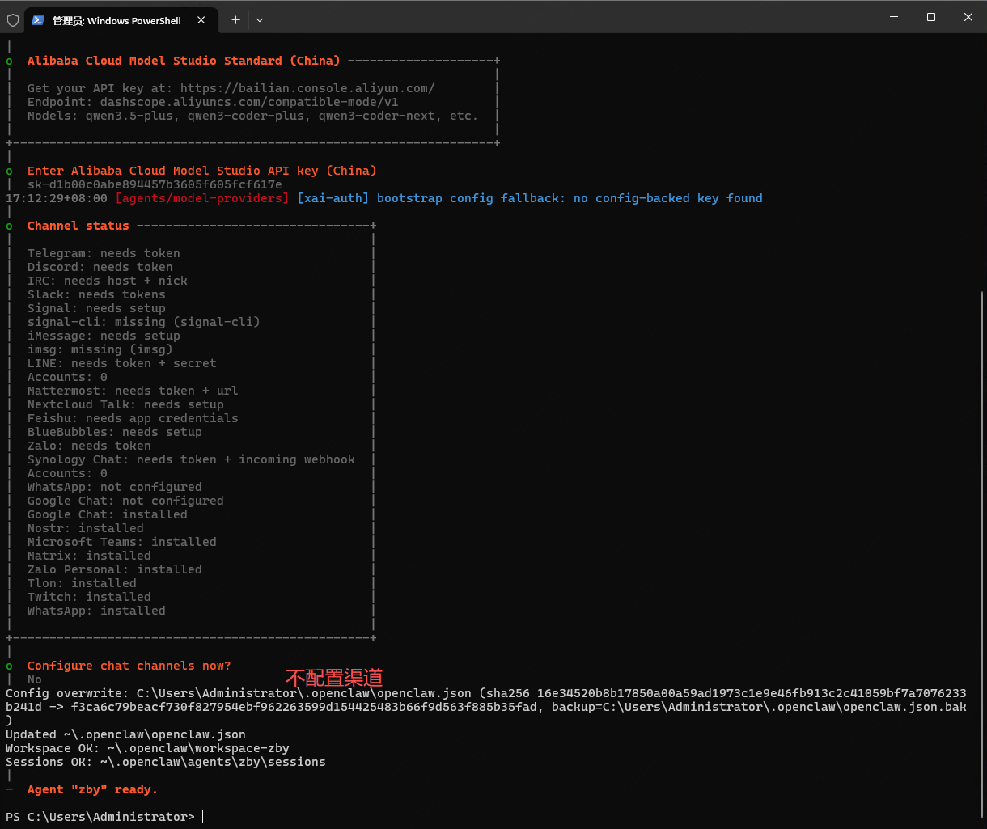Click the Slack: needs tokens line
This screenshot has width=987, height=829.
(96, 294)
